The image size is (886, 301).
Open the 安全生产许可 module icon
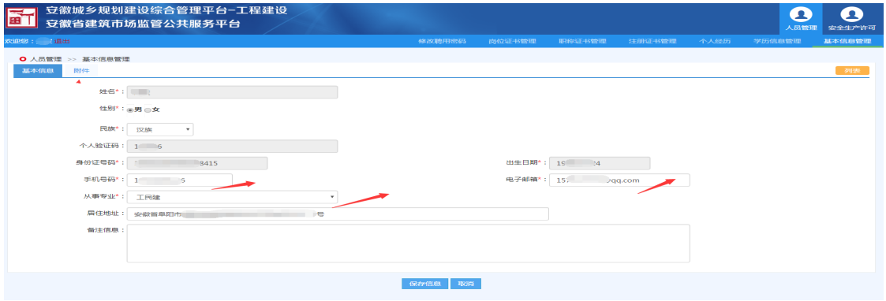tap(851, 19)
